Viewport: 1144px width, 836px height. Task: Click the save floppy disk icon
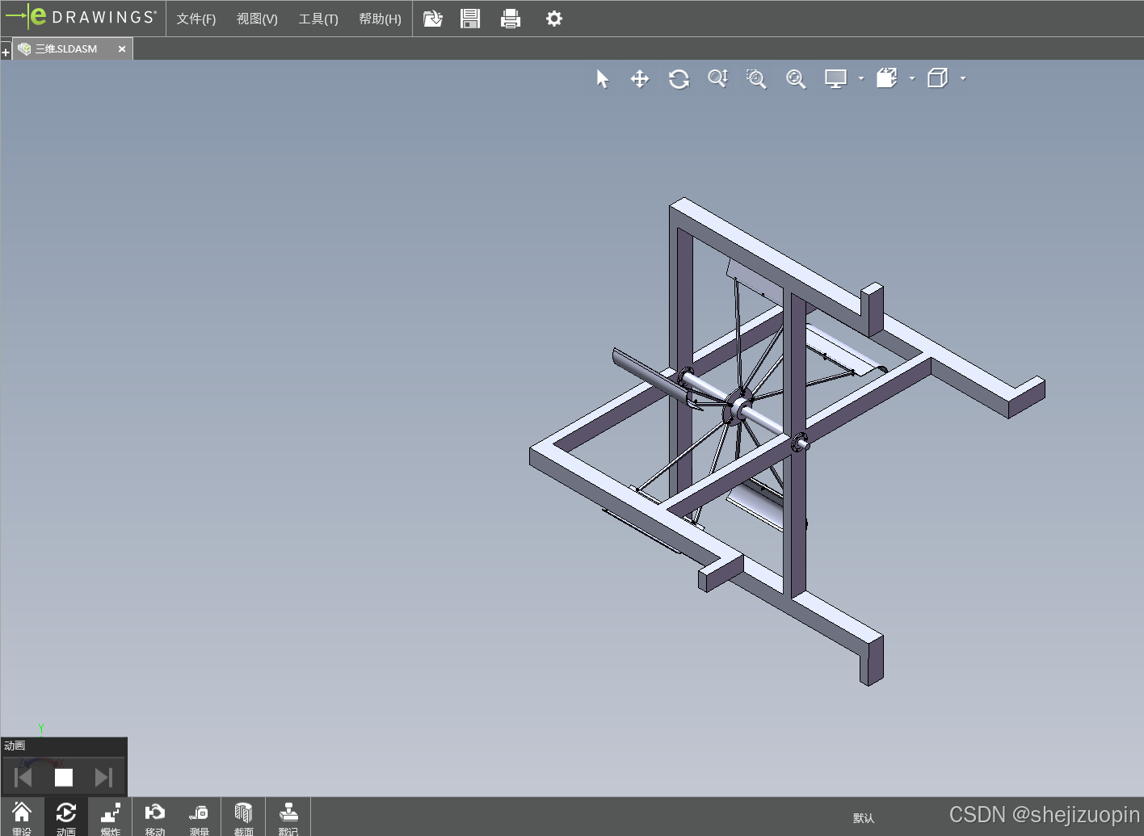470,19
